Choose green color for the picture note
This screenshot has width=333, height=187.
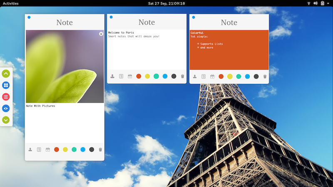click(74, 150)
